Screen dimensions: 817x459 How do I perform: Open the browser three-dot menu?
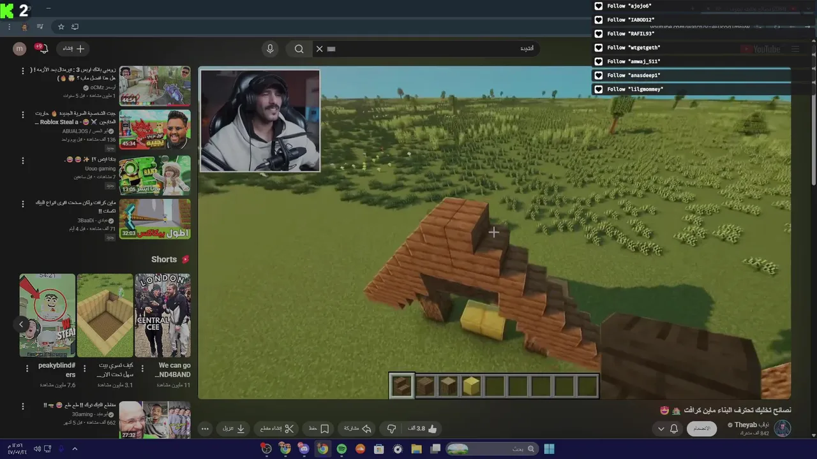pos(9,27)
